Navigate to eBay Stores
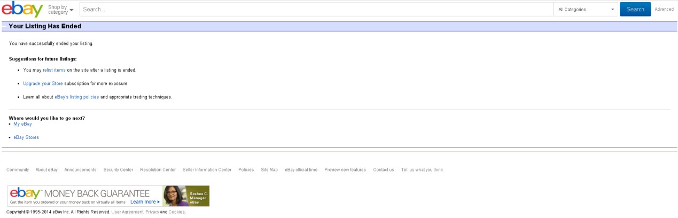This screenshot has width=678, height=218. tap(26, 137)
